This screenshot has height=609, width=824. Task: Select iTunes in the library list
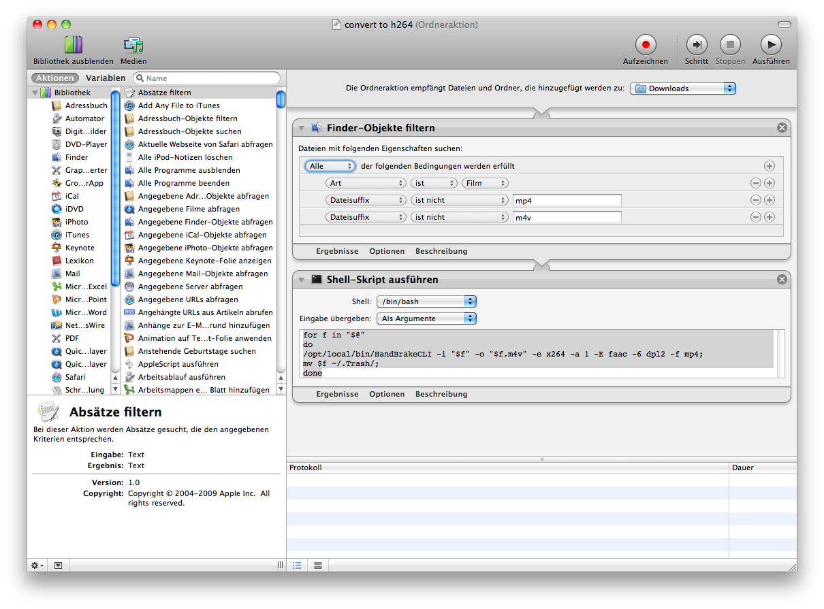(77, 235)
